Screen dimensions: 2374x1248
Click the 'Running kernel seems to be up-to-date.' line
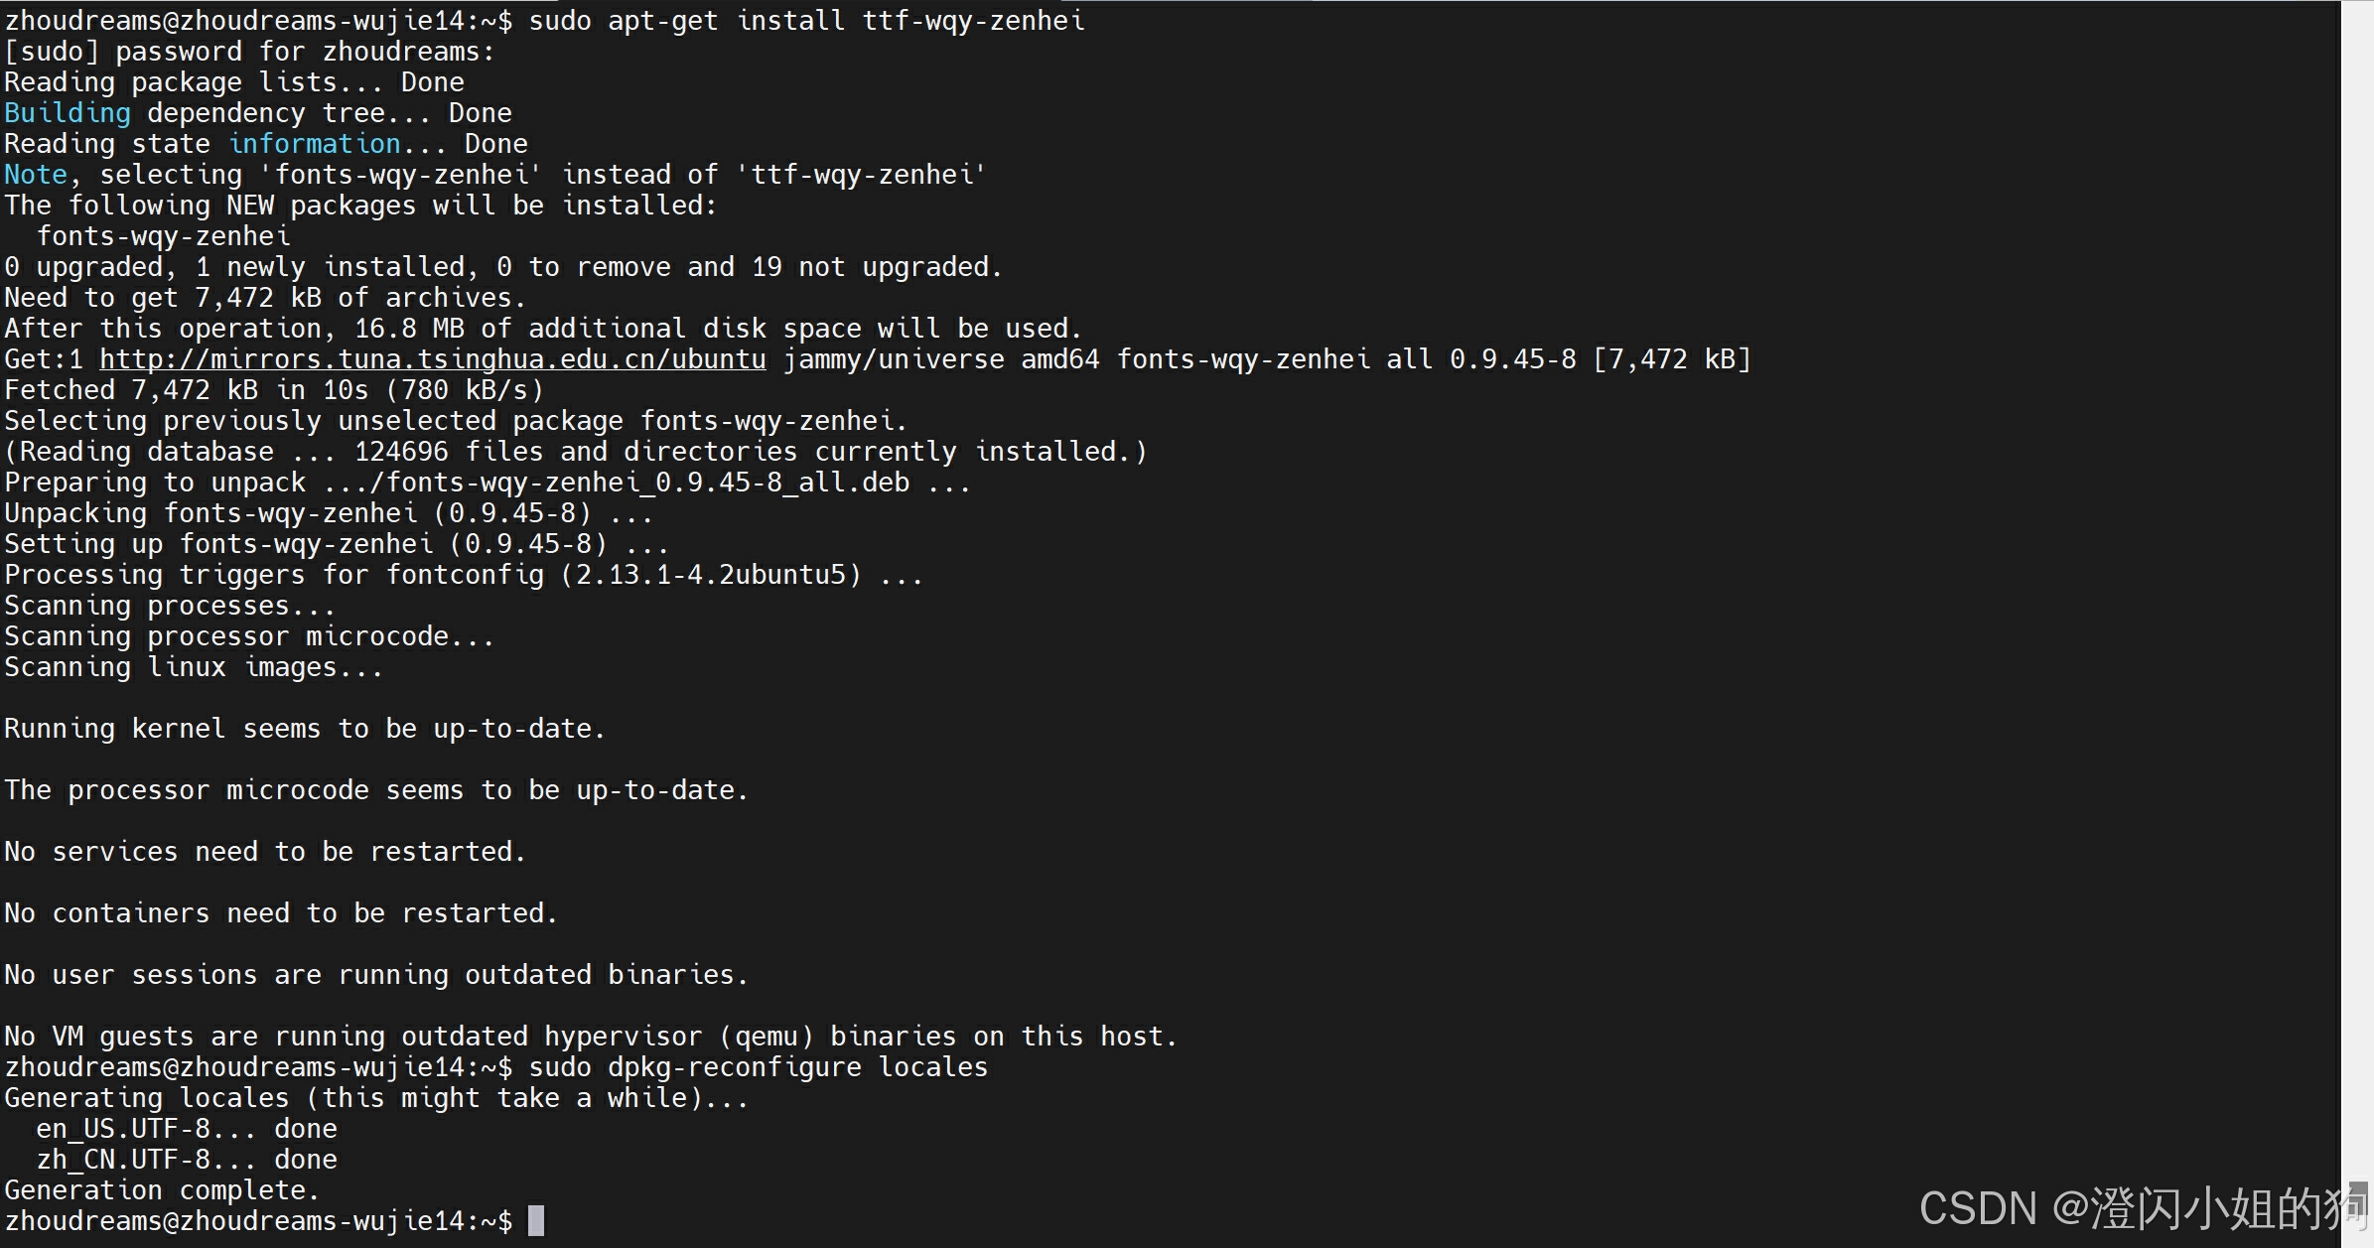[x=305, y=729]
